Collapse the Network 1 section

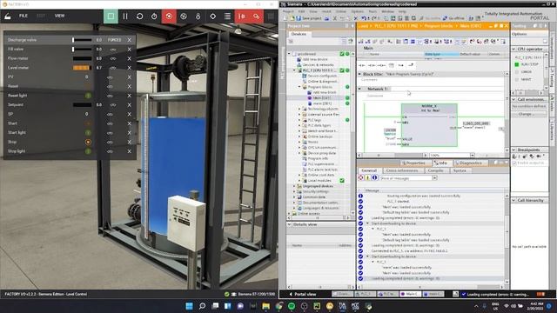(x=359, y=89)
